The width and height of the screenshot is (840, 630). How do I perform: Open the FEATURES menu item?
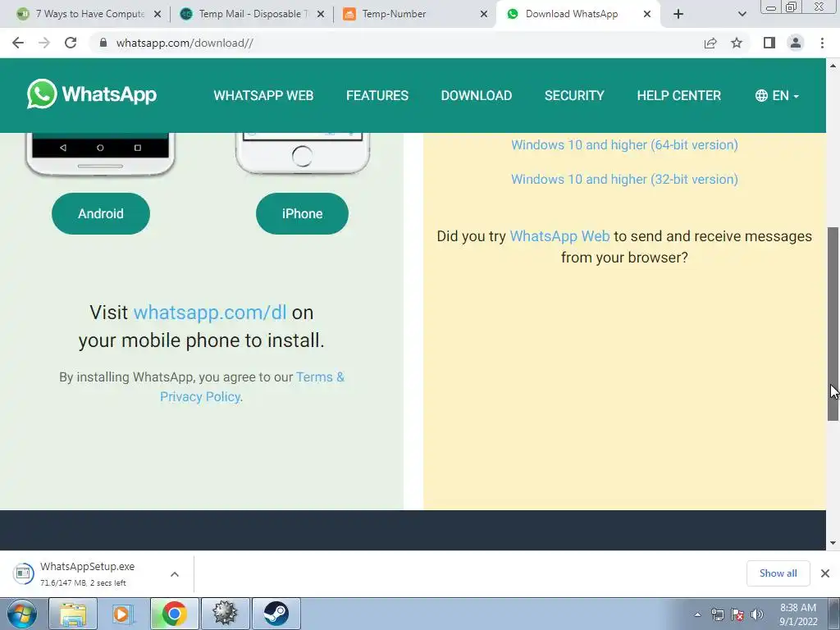coord(377,95)
